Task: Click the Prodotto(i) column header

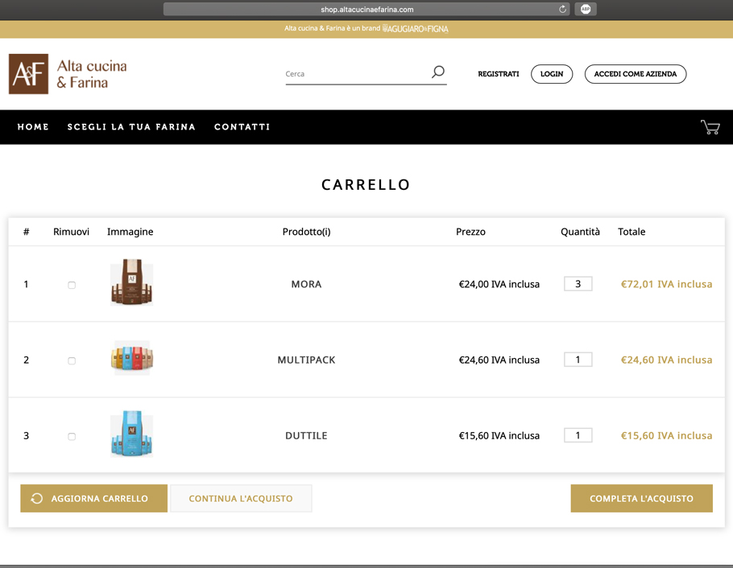Action: (306, 232)
